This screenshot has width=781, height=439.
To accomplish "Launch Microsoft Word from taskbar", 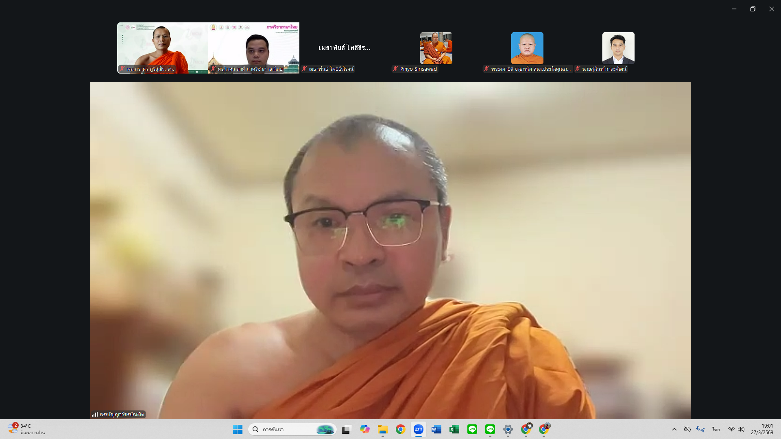I will click(x=436, y=429).
